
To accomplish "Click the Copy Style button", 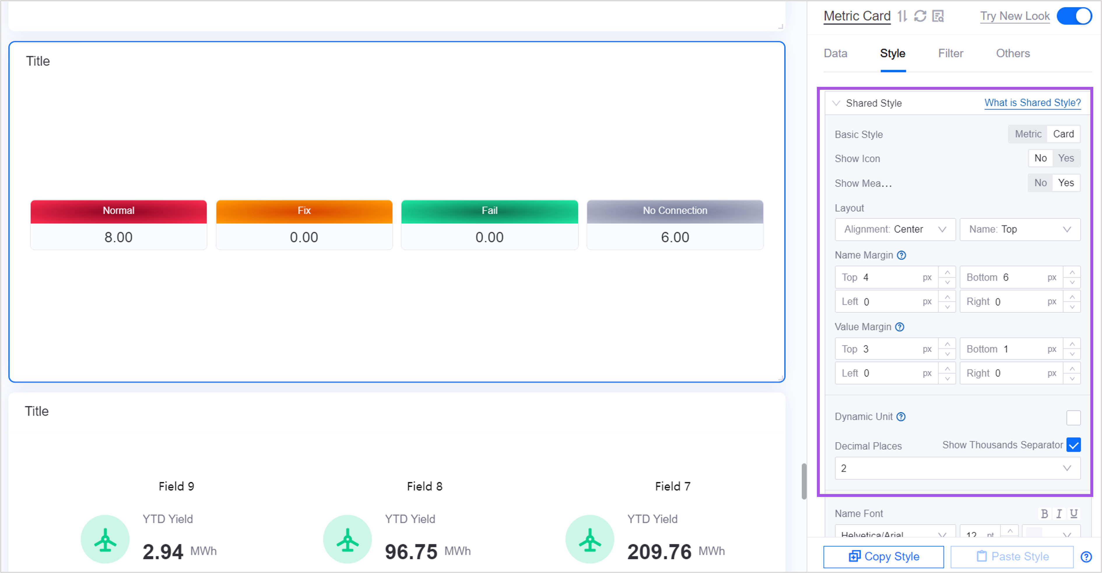I will (883, 557).
